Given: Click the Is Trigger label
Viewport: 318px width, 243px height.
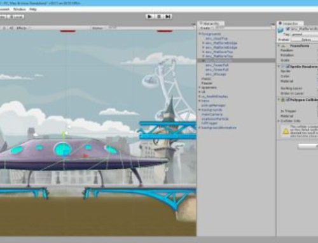Looking at the screenshot, I should pos(288,111).
